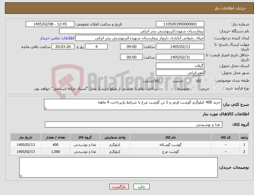Toggle the treasury documents payment checkbox
254x195 pixels.
[162, 88]
